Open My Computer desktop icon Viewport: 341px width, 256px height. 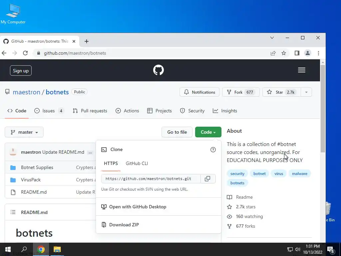(x=13, y=14)
